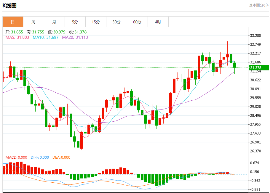Open the 60分 interval tab
This screenshot has height=193, width=270.
(137, 22)
